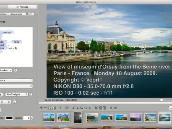
Task: Open the font style dropdown below Helvetica
Action: [x=16, y=86]
